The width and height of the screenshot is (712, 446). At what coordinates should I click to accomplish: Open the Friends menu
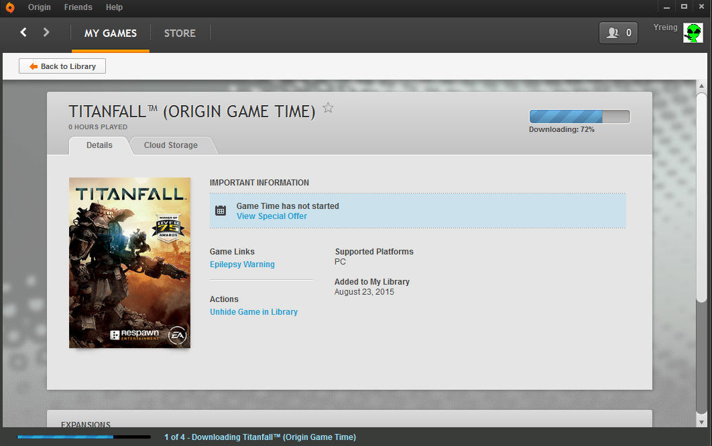(x=78, y=7)
